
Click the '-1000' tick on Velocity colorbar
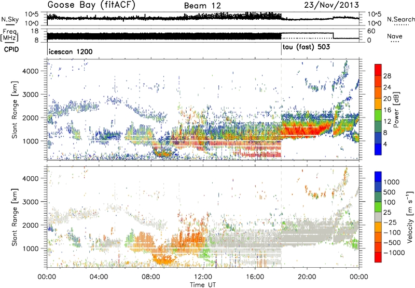(x=394, y=253)
